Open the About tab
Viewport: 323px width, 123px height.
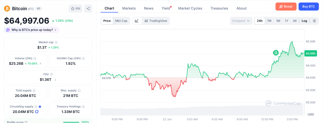click(x=241, y=8)
